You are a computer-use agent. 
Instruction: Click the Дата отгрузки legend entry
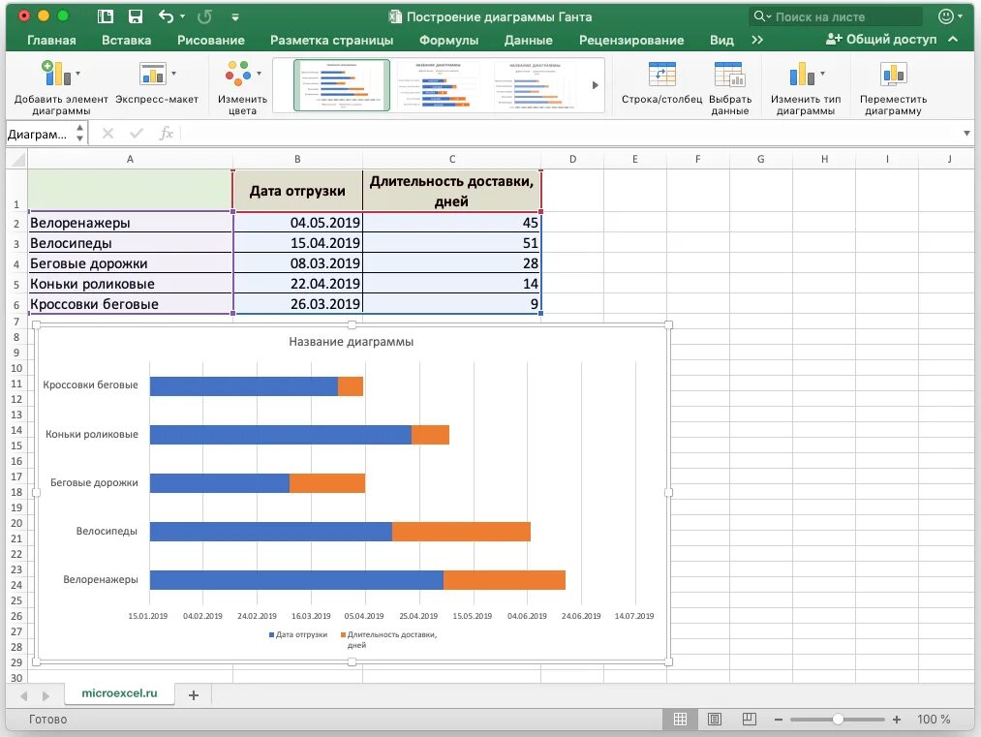(298, 634)
